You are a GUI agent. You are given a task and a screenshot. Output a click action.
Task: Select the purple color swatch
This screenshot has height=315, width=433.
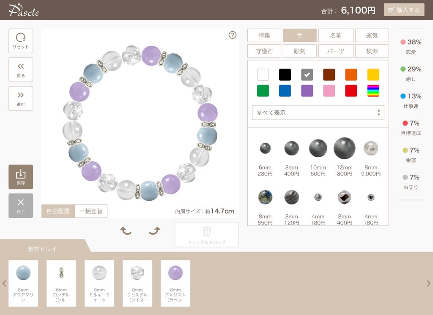point(307,90)
